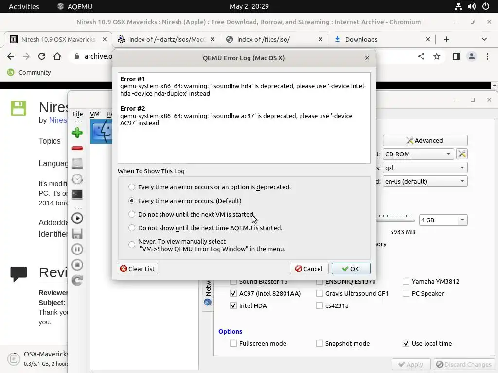
Task: Reload the Chromium page
Action: point(42,56)
